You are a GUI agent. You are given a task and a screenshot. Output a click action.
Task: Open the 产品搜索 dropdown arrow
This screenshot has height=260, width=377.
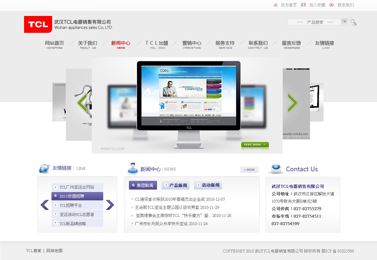tap(344, 22)
